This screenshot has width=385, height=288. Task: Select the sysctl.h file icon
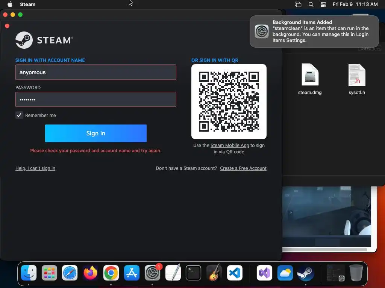(x=357, y=75)
